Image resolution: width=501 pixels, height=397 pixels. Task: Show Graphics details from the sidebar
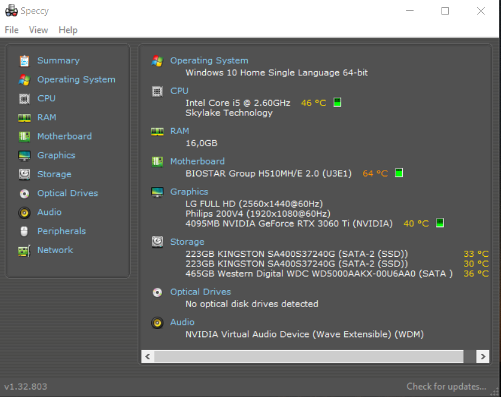click(56, 155)
